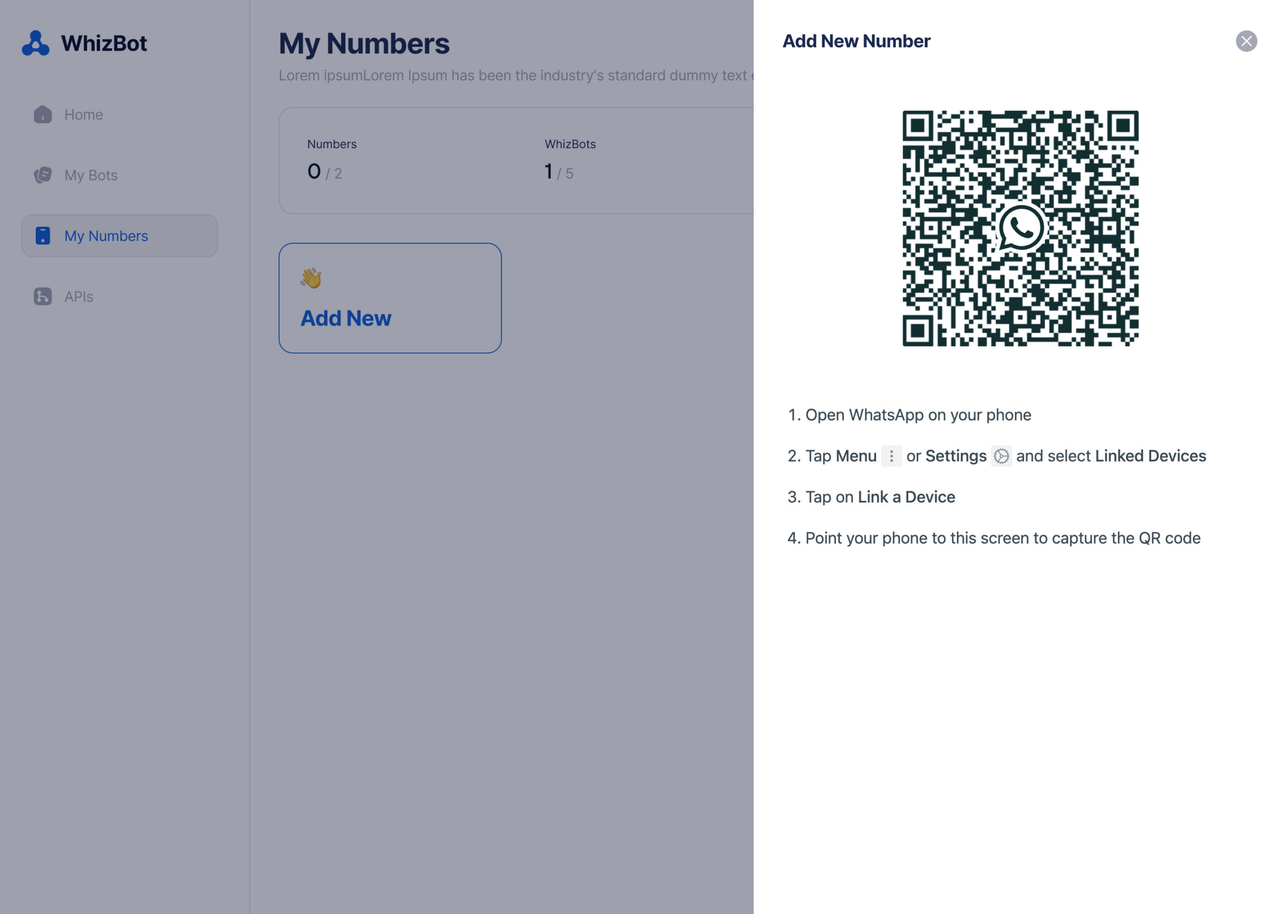Close the Add New Number panel
Viewport: 1286px width, 914px height.
(x=1246, y=41)
